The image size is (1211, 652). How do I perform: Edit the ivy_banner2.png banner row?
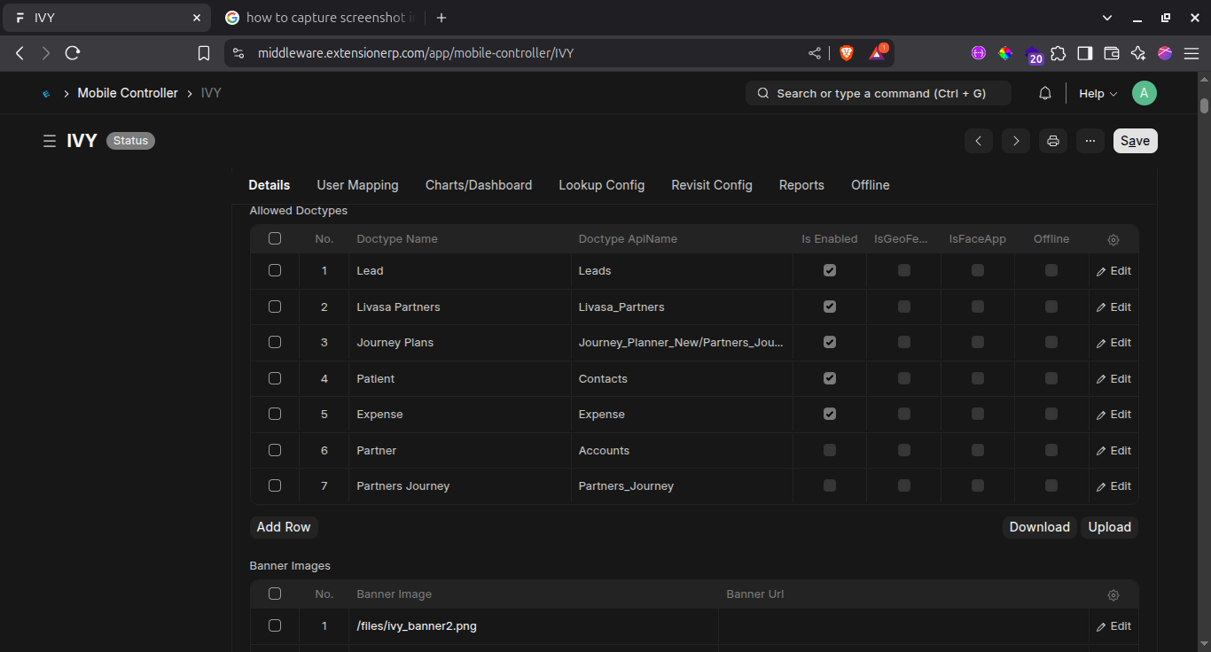(1114, 626)
